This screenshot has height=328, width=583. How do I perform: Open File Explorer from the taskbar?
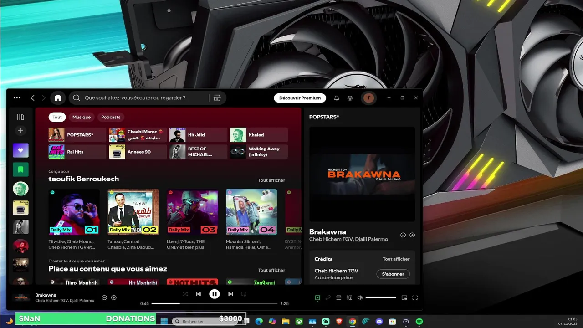[x=286, y=322]
